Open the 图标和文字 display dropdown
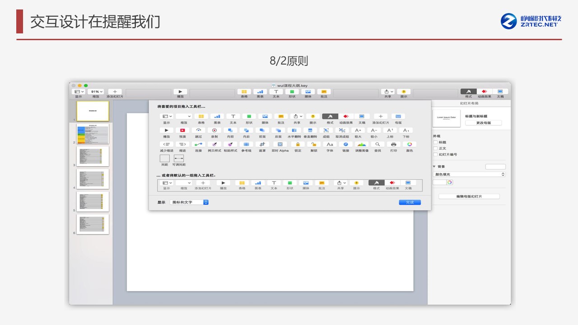The image size is (578, 325). pyautogui.click(x=190, y=202)
